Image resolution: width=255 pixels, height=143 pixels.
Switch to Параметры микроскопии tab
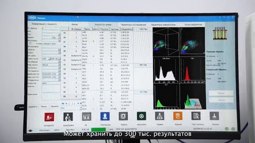[x=163, y=25]
